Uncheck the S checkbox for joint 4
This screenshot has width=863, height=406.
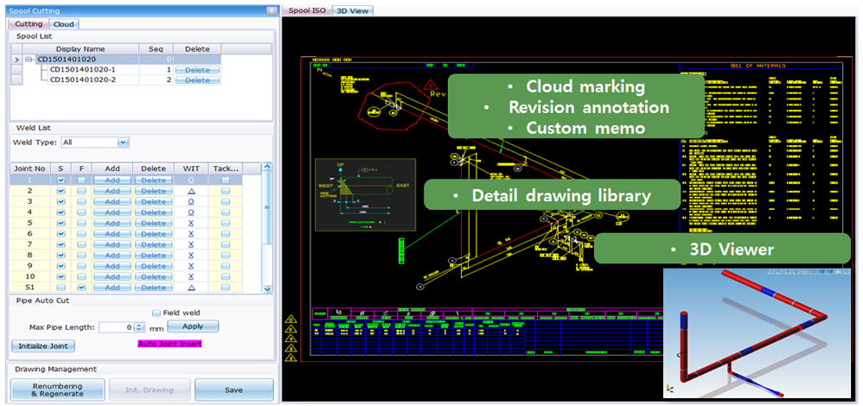(61, 212)
